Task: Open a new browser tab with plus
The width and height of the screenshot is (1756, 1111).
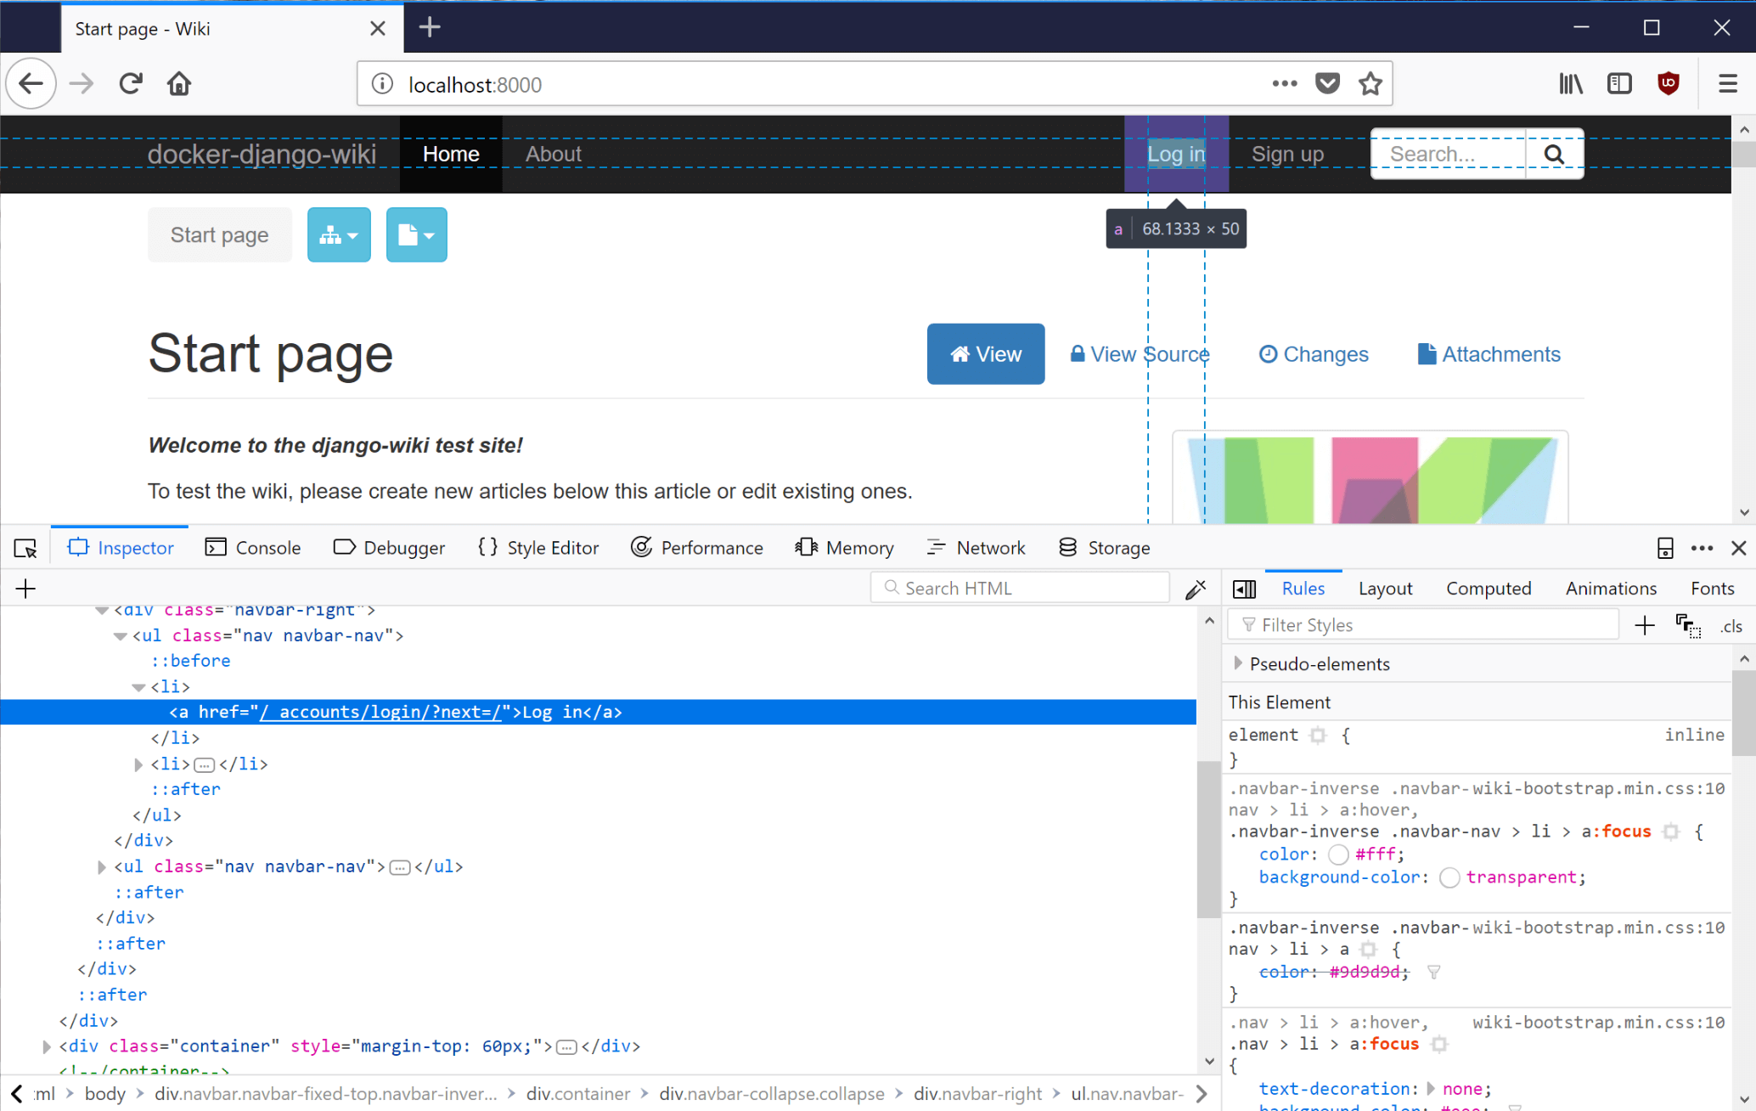Action: pos(430,27)
